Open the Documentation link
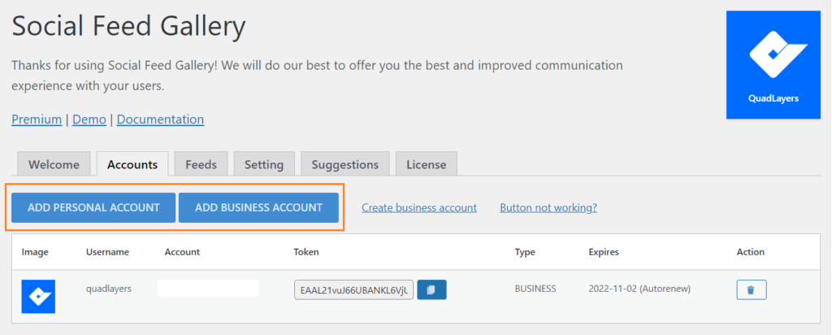The height and width of the screenshot is (335, 832). tap(160, 120)
